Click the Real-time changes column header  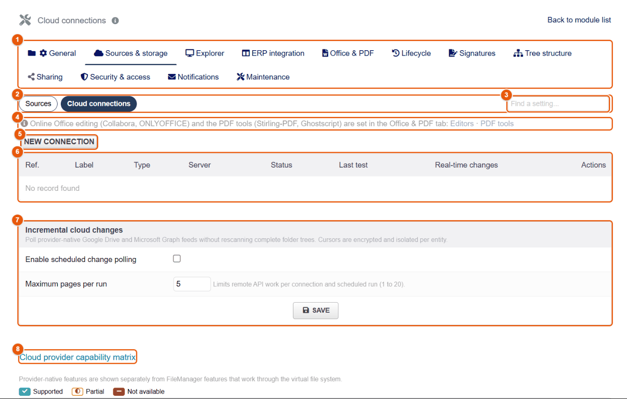pos(467,165)
